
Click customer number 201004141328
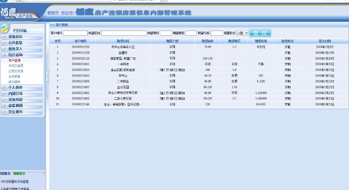(x=81, y=53)
